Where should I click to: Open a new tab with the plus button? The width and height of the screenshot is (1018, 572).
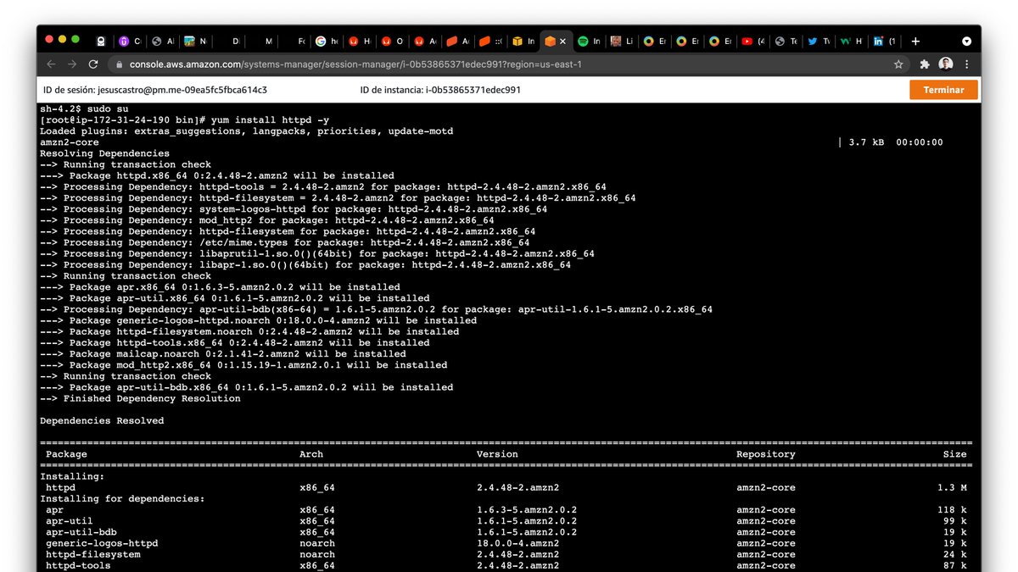click(x=915, y=41)
